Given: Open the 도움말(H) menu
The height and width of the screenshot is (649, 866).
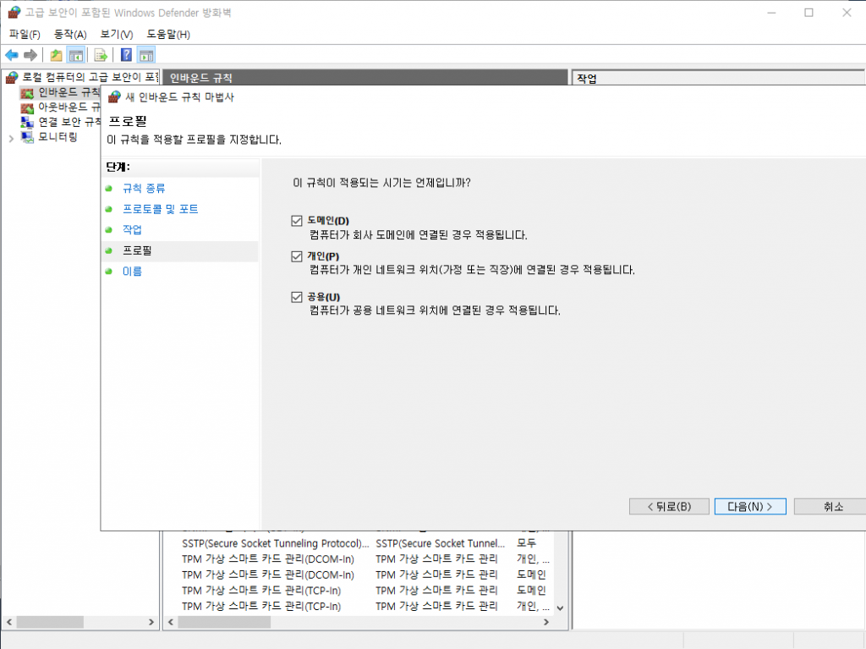Looking at the screenshot, I should [x=168, y=35].
